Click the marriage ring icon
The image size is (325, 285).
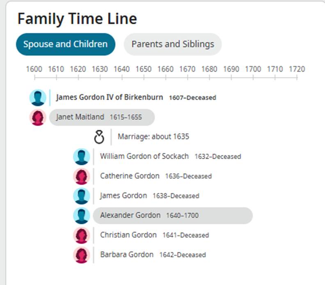(99, 137)
